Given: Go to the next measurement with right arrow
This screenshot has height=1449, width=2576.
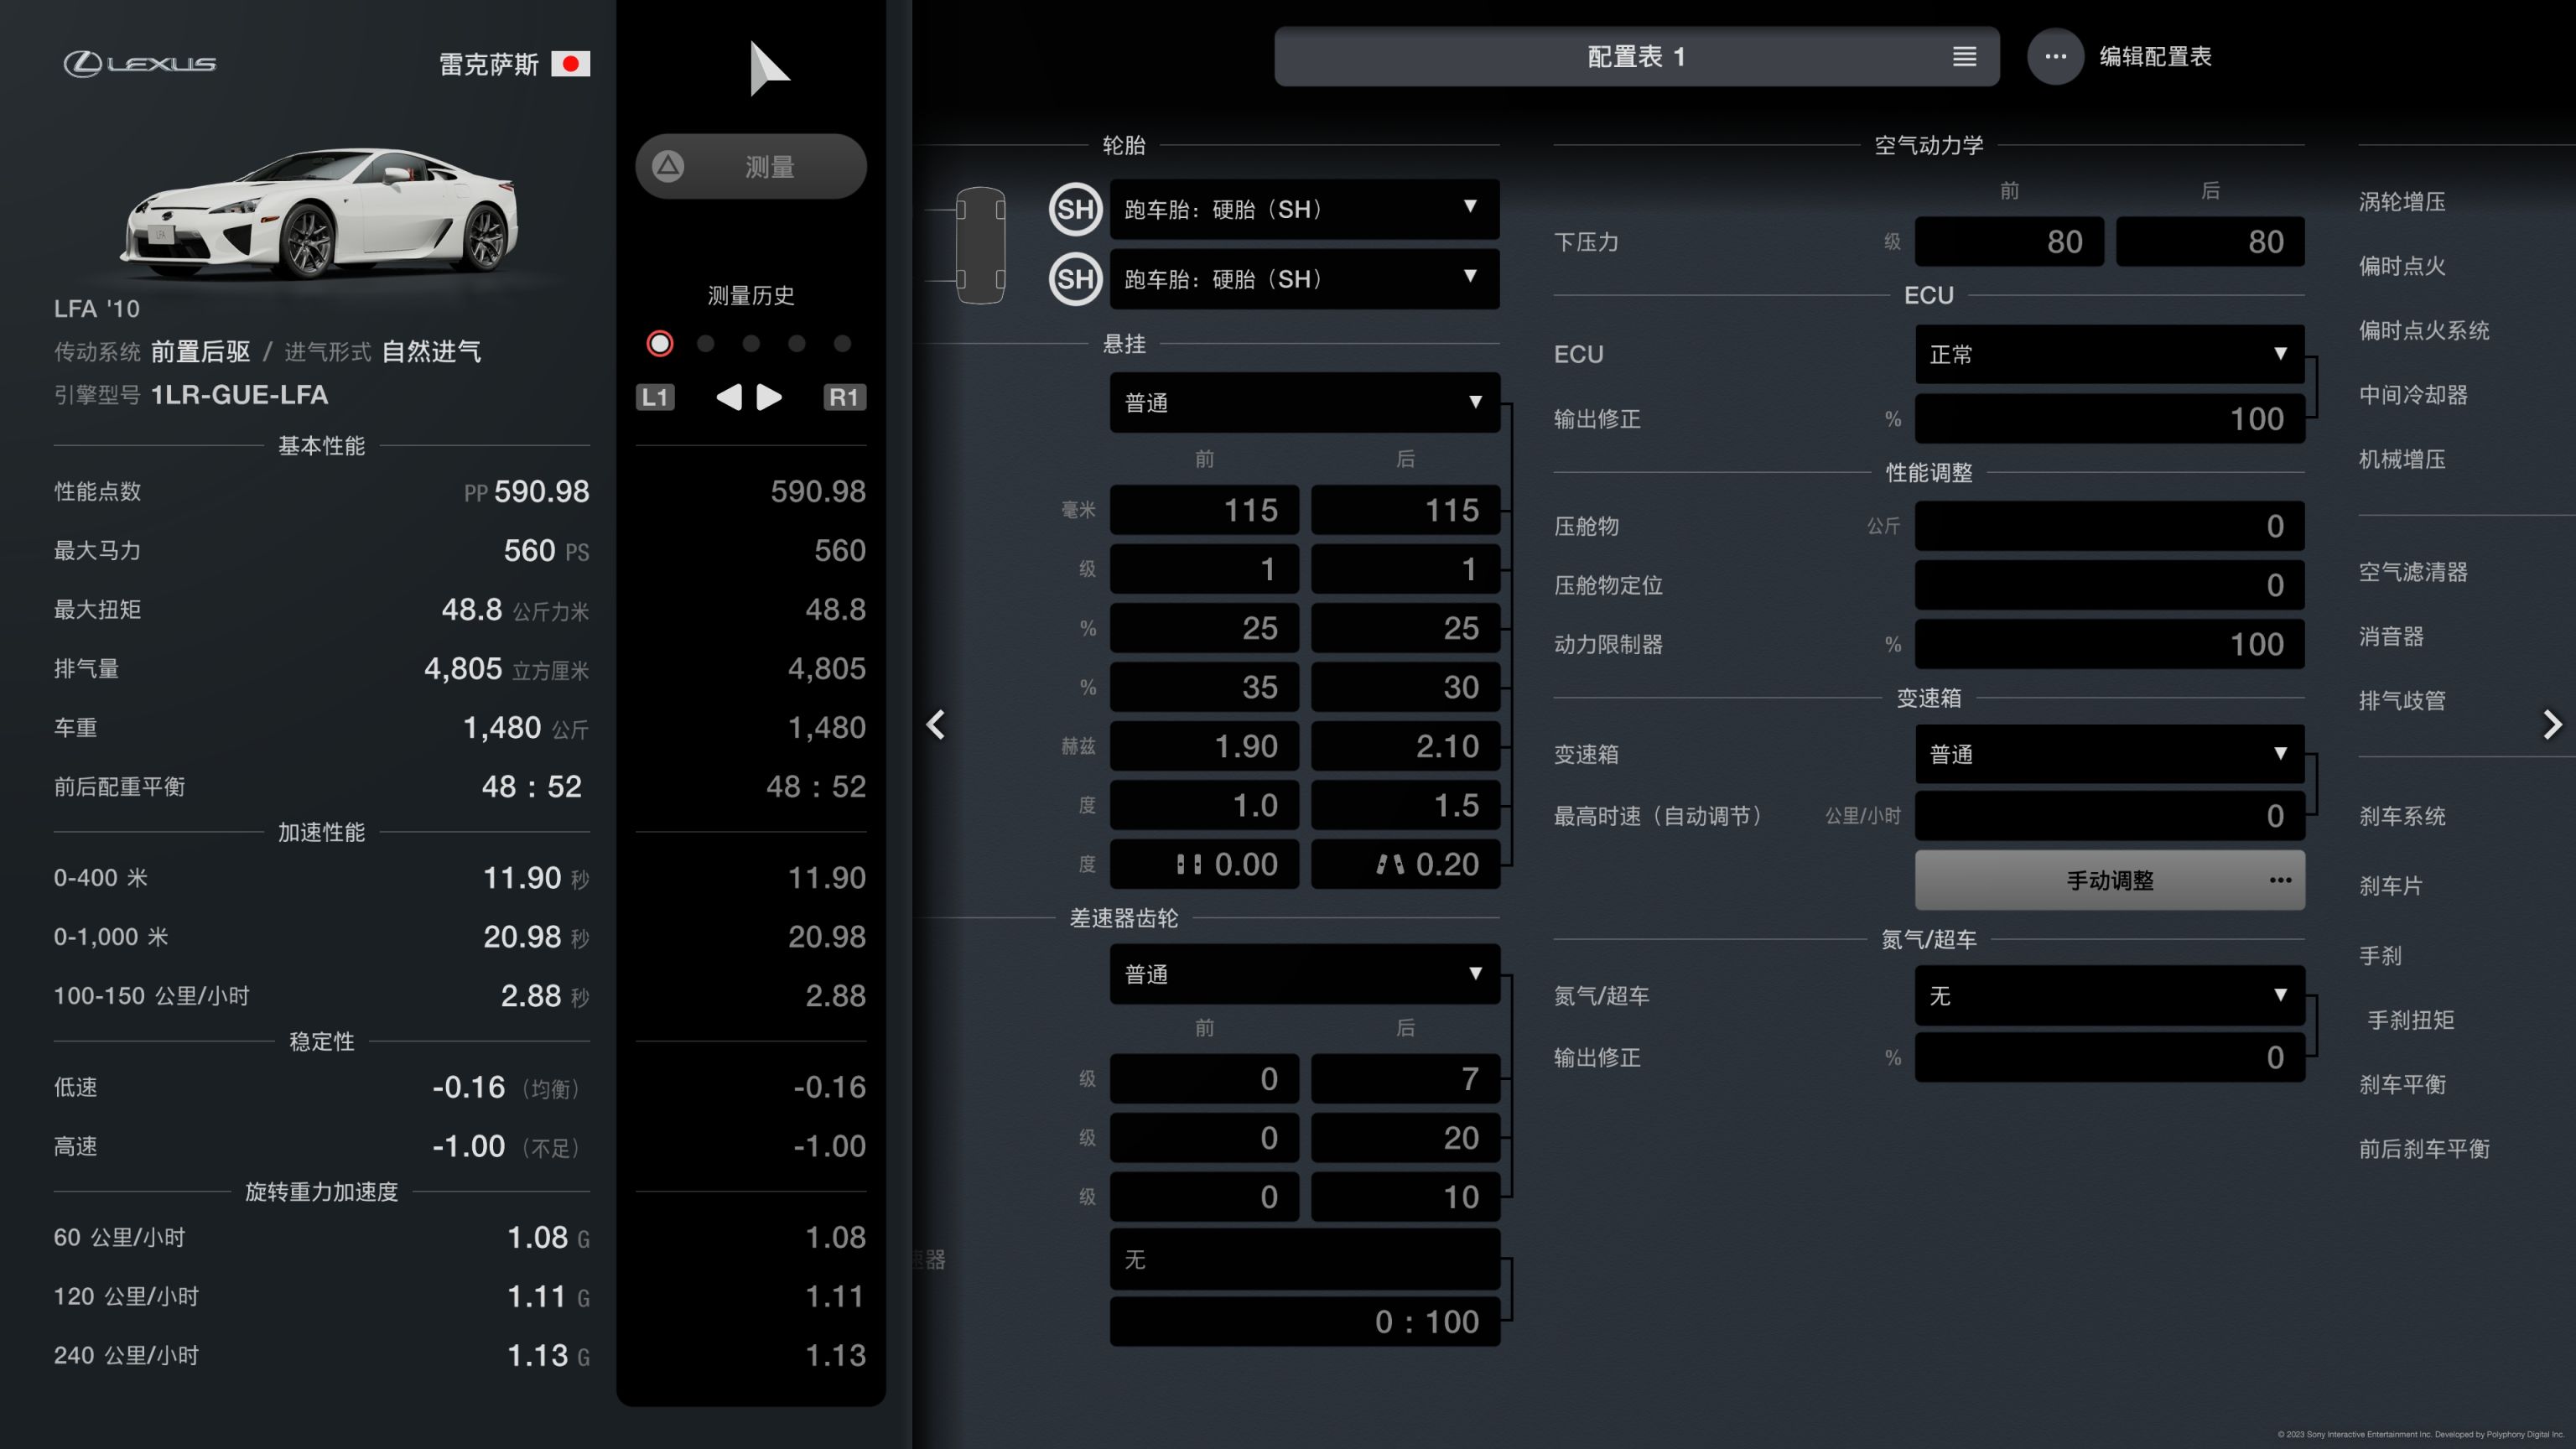Looking at the screenshot, I should coord(769,397).
